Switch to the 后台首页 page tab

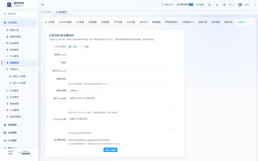46,12
